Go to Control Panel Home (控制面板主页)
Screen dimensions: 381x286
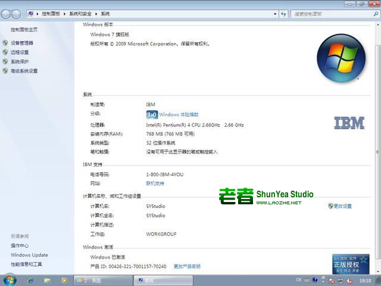click(24, 30)
